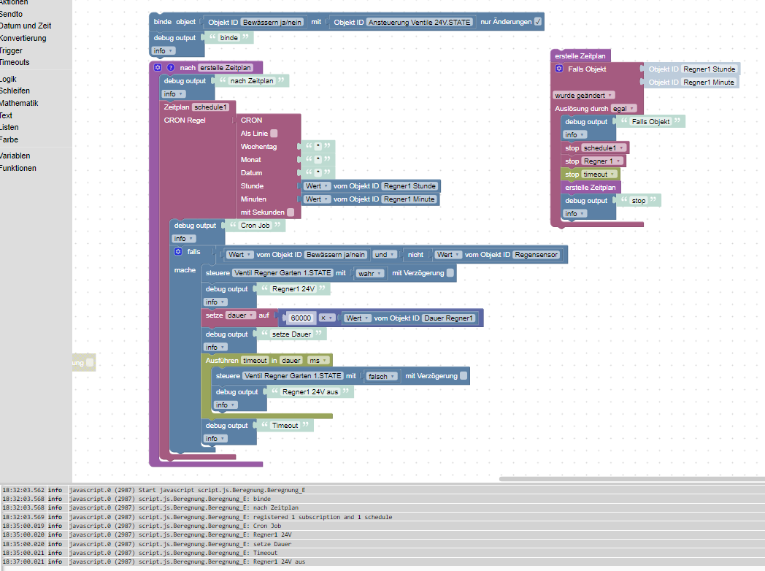This screenshot has height=571, width=765.
Task: Open the 'egal' dropdown next to Auslösung durch
Action: pyautogui.click(x=623, y=108)
